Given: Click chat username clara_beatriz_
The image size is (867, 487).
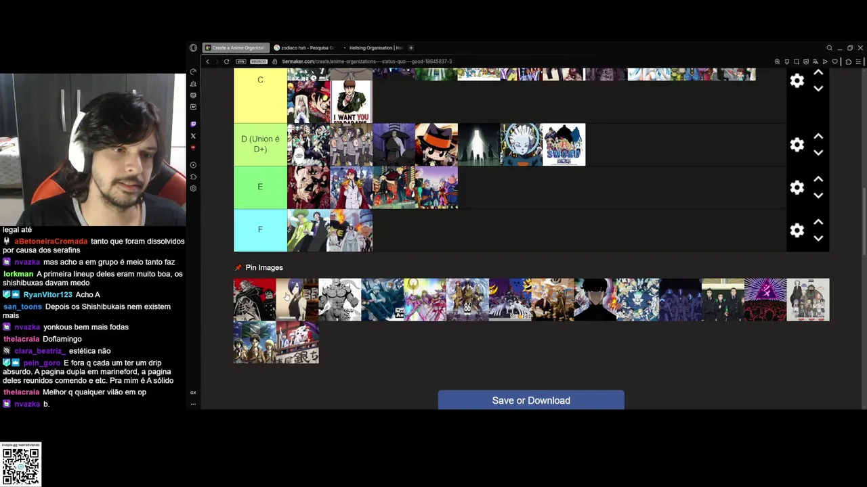Looking at the screenshot, I should click(x=40, y=351).
